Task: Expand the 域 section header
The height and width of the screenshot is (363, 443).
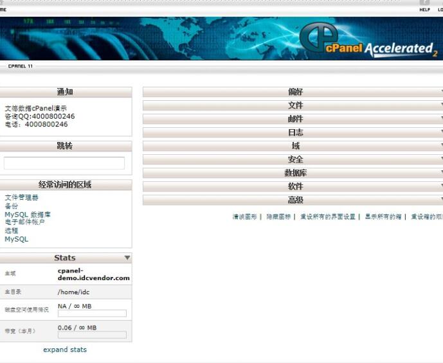Action: (293, 146)
